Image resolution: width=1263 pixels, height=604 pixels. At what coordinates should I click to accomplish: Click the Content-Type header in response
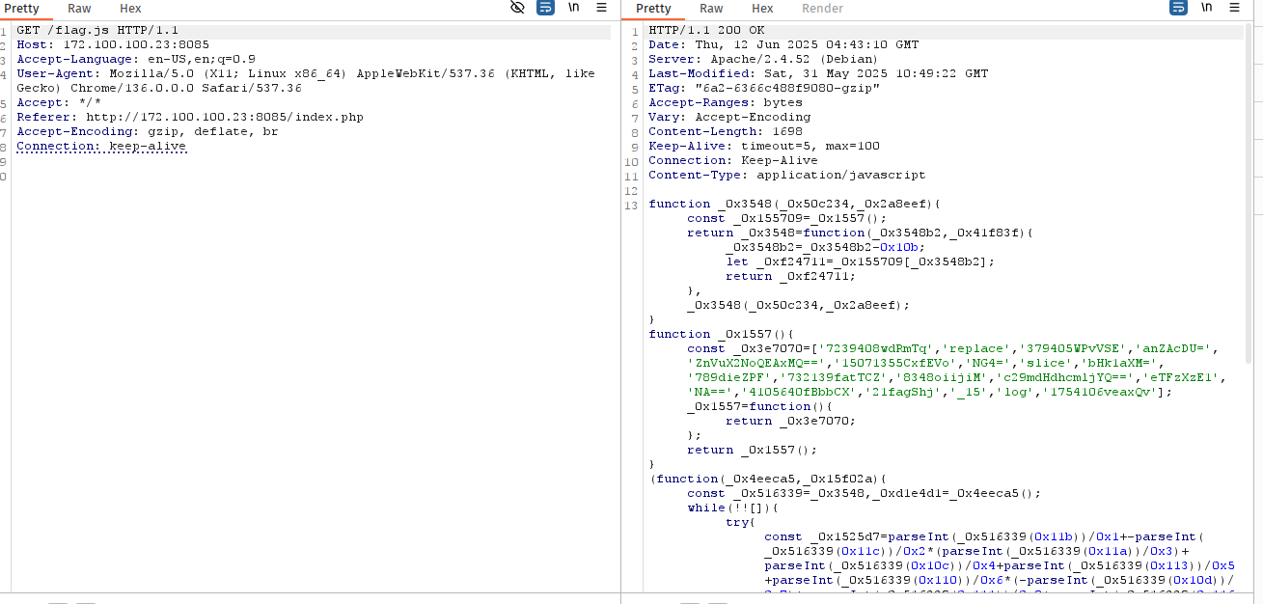786,176
